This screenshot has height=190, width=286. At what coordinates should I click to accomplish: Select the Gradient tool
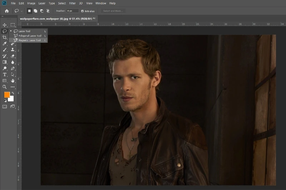[5, 62]
